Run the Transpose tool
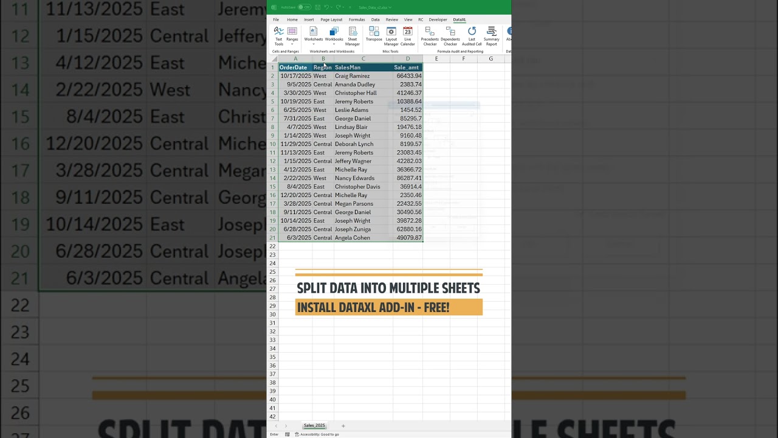 (x=374, y=35)
